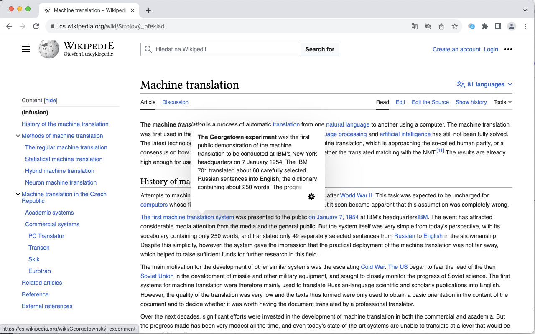
Task: Open the browser profile avatar icon
Action: (511, 26)
